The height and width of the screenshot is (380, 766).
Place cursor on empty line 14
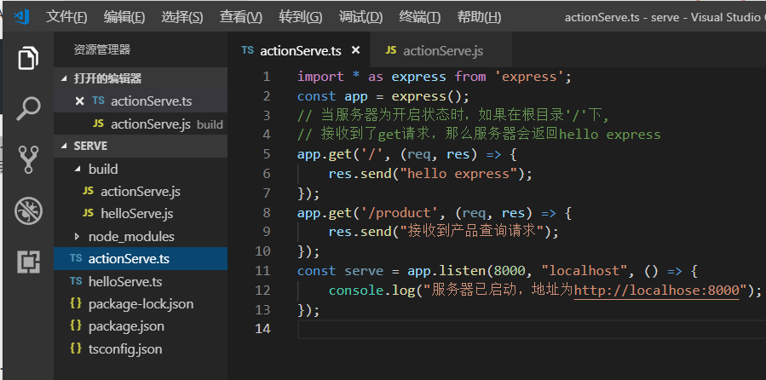tap(532, 329)
